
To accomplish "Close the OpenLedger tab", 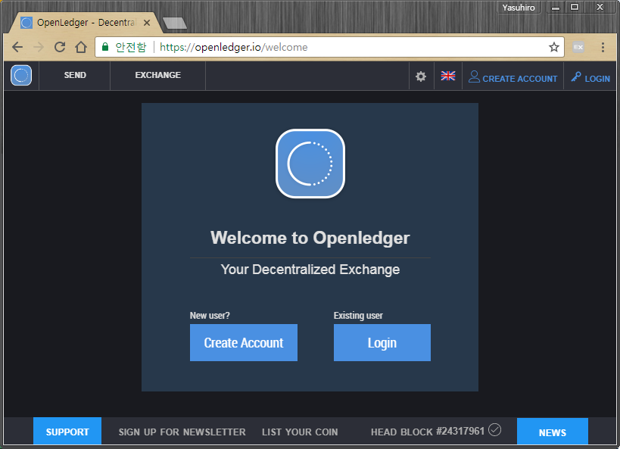I will point(147,23).
